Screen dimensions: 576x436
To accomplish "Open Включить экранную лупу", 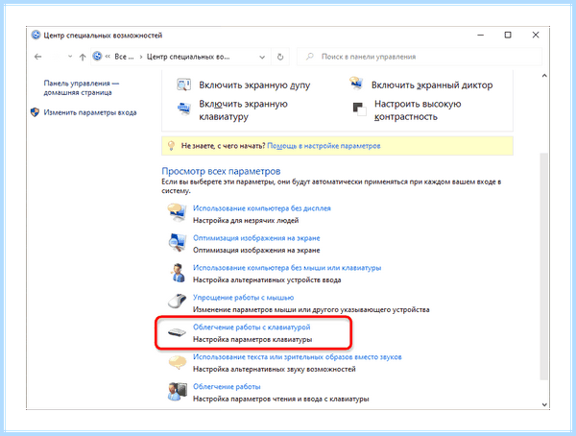I will [254, 85].
